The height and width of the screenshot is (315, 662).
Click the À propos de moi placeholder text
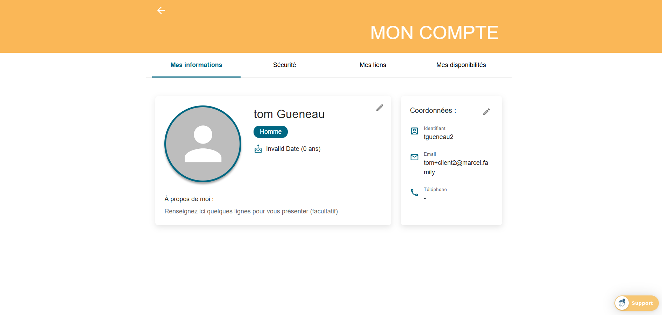coord(251,211)
